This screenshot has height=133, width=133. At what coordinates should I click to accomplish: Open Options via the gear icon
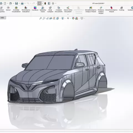point(53,3)
